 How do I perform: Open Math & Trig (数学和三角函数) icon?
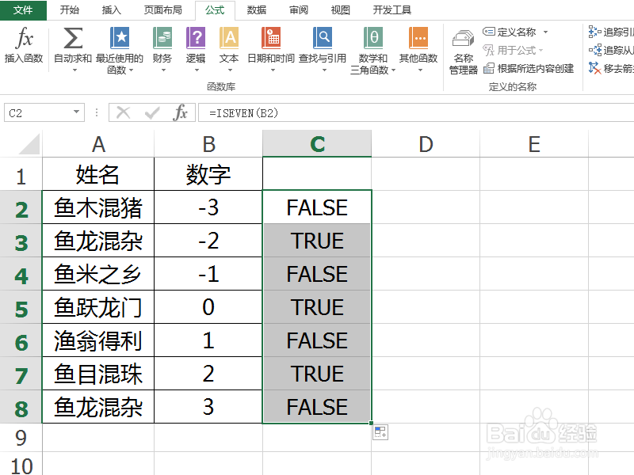click(372, 38)
